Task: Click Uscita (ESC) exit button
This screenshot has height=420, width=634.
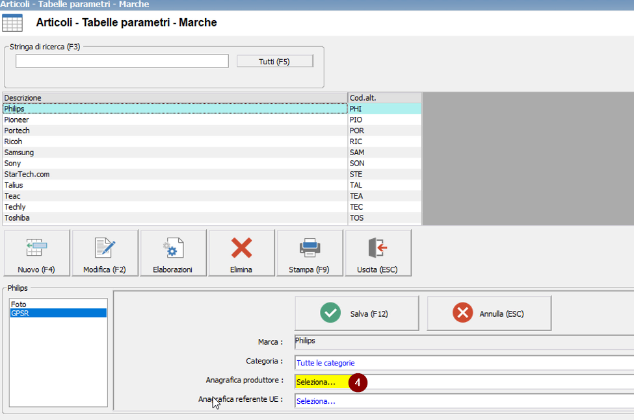Action: click(378, 253)
